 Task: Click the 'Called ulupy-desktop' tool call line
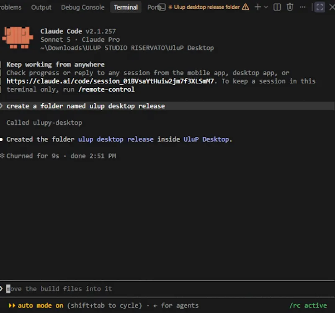click(x=44, y=123)
